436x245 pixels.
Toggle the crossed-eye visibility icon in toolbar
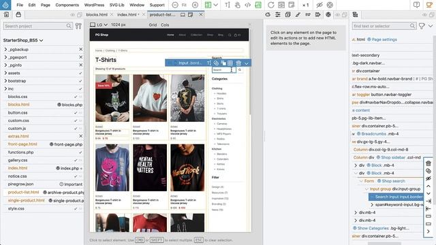coord(320,5)
